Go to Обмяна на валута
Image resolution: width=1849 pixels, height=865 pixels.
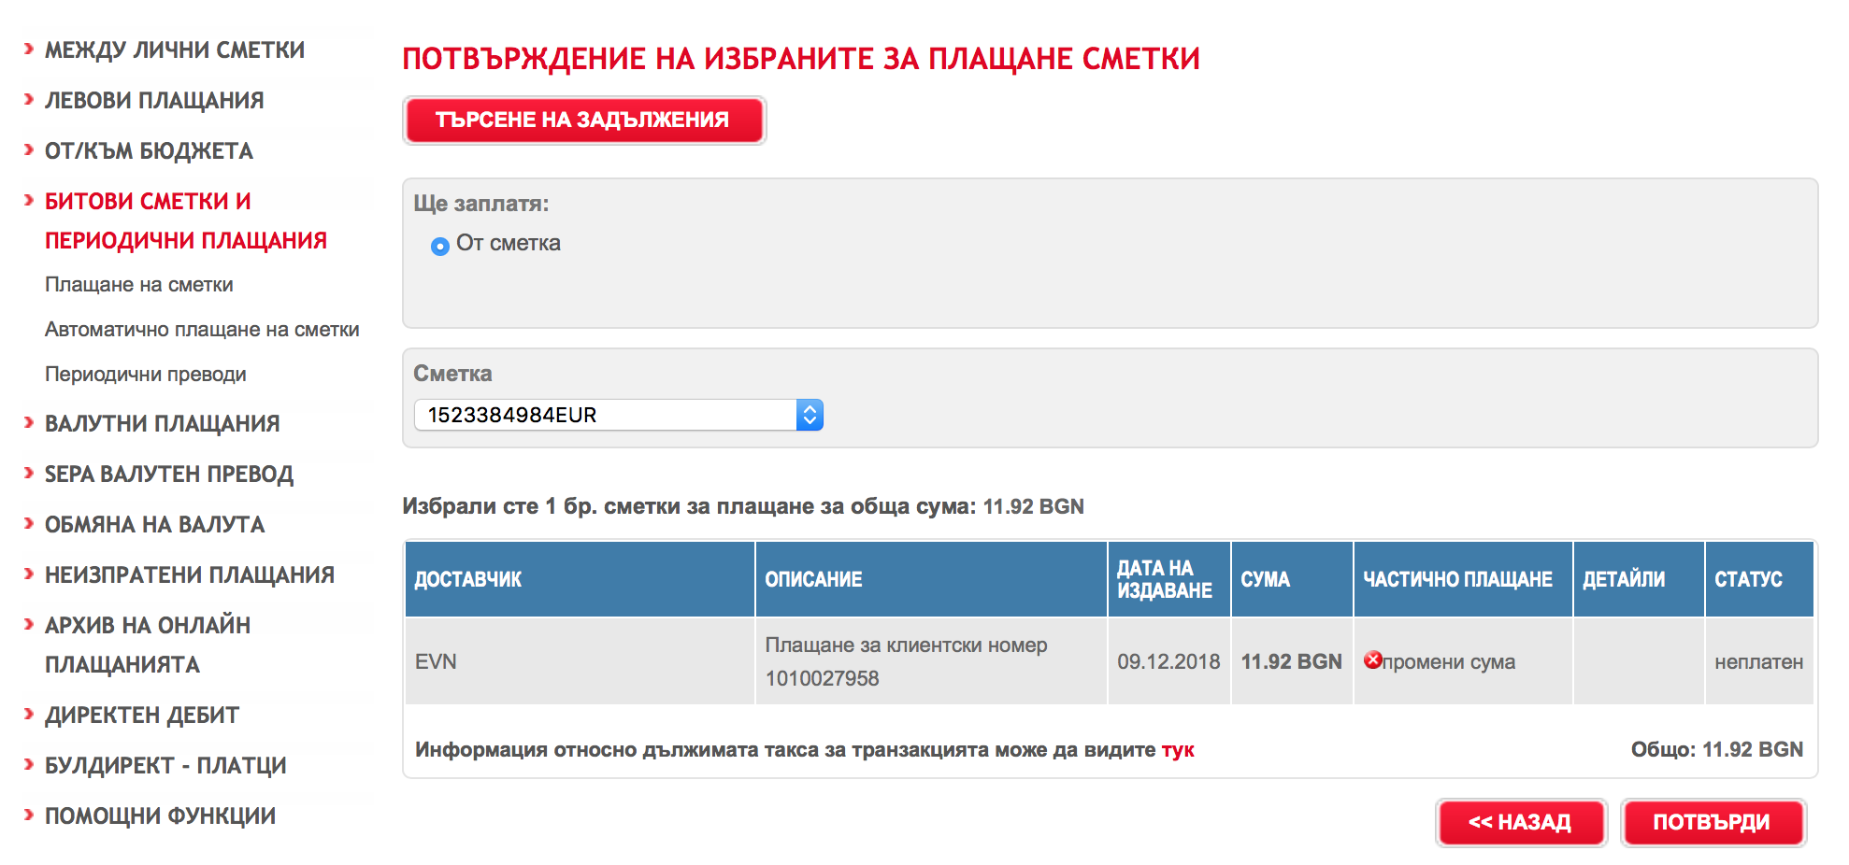(155, 525)
